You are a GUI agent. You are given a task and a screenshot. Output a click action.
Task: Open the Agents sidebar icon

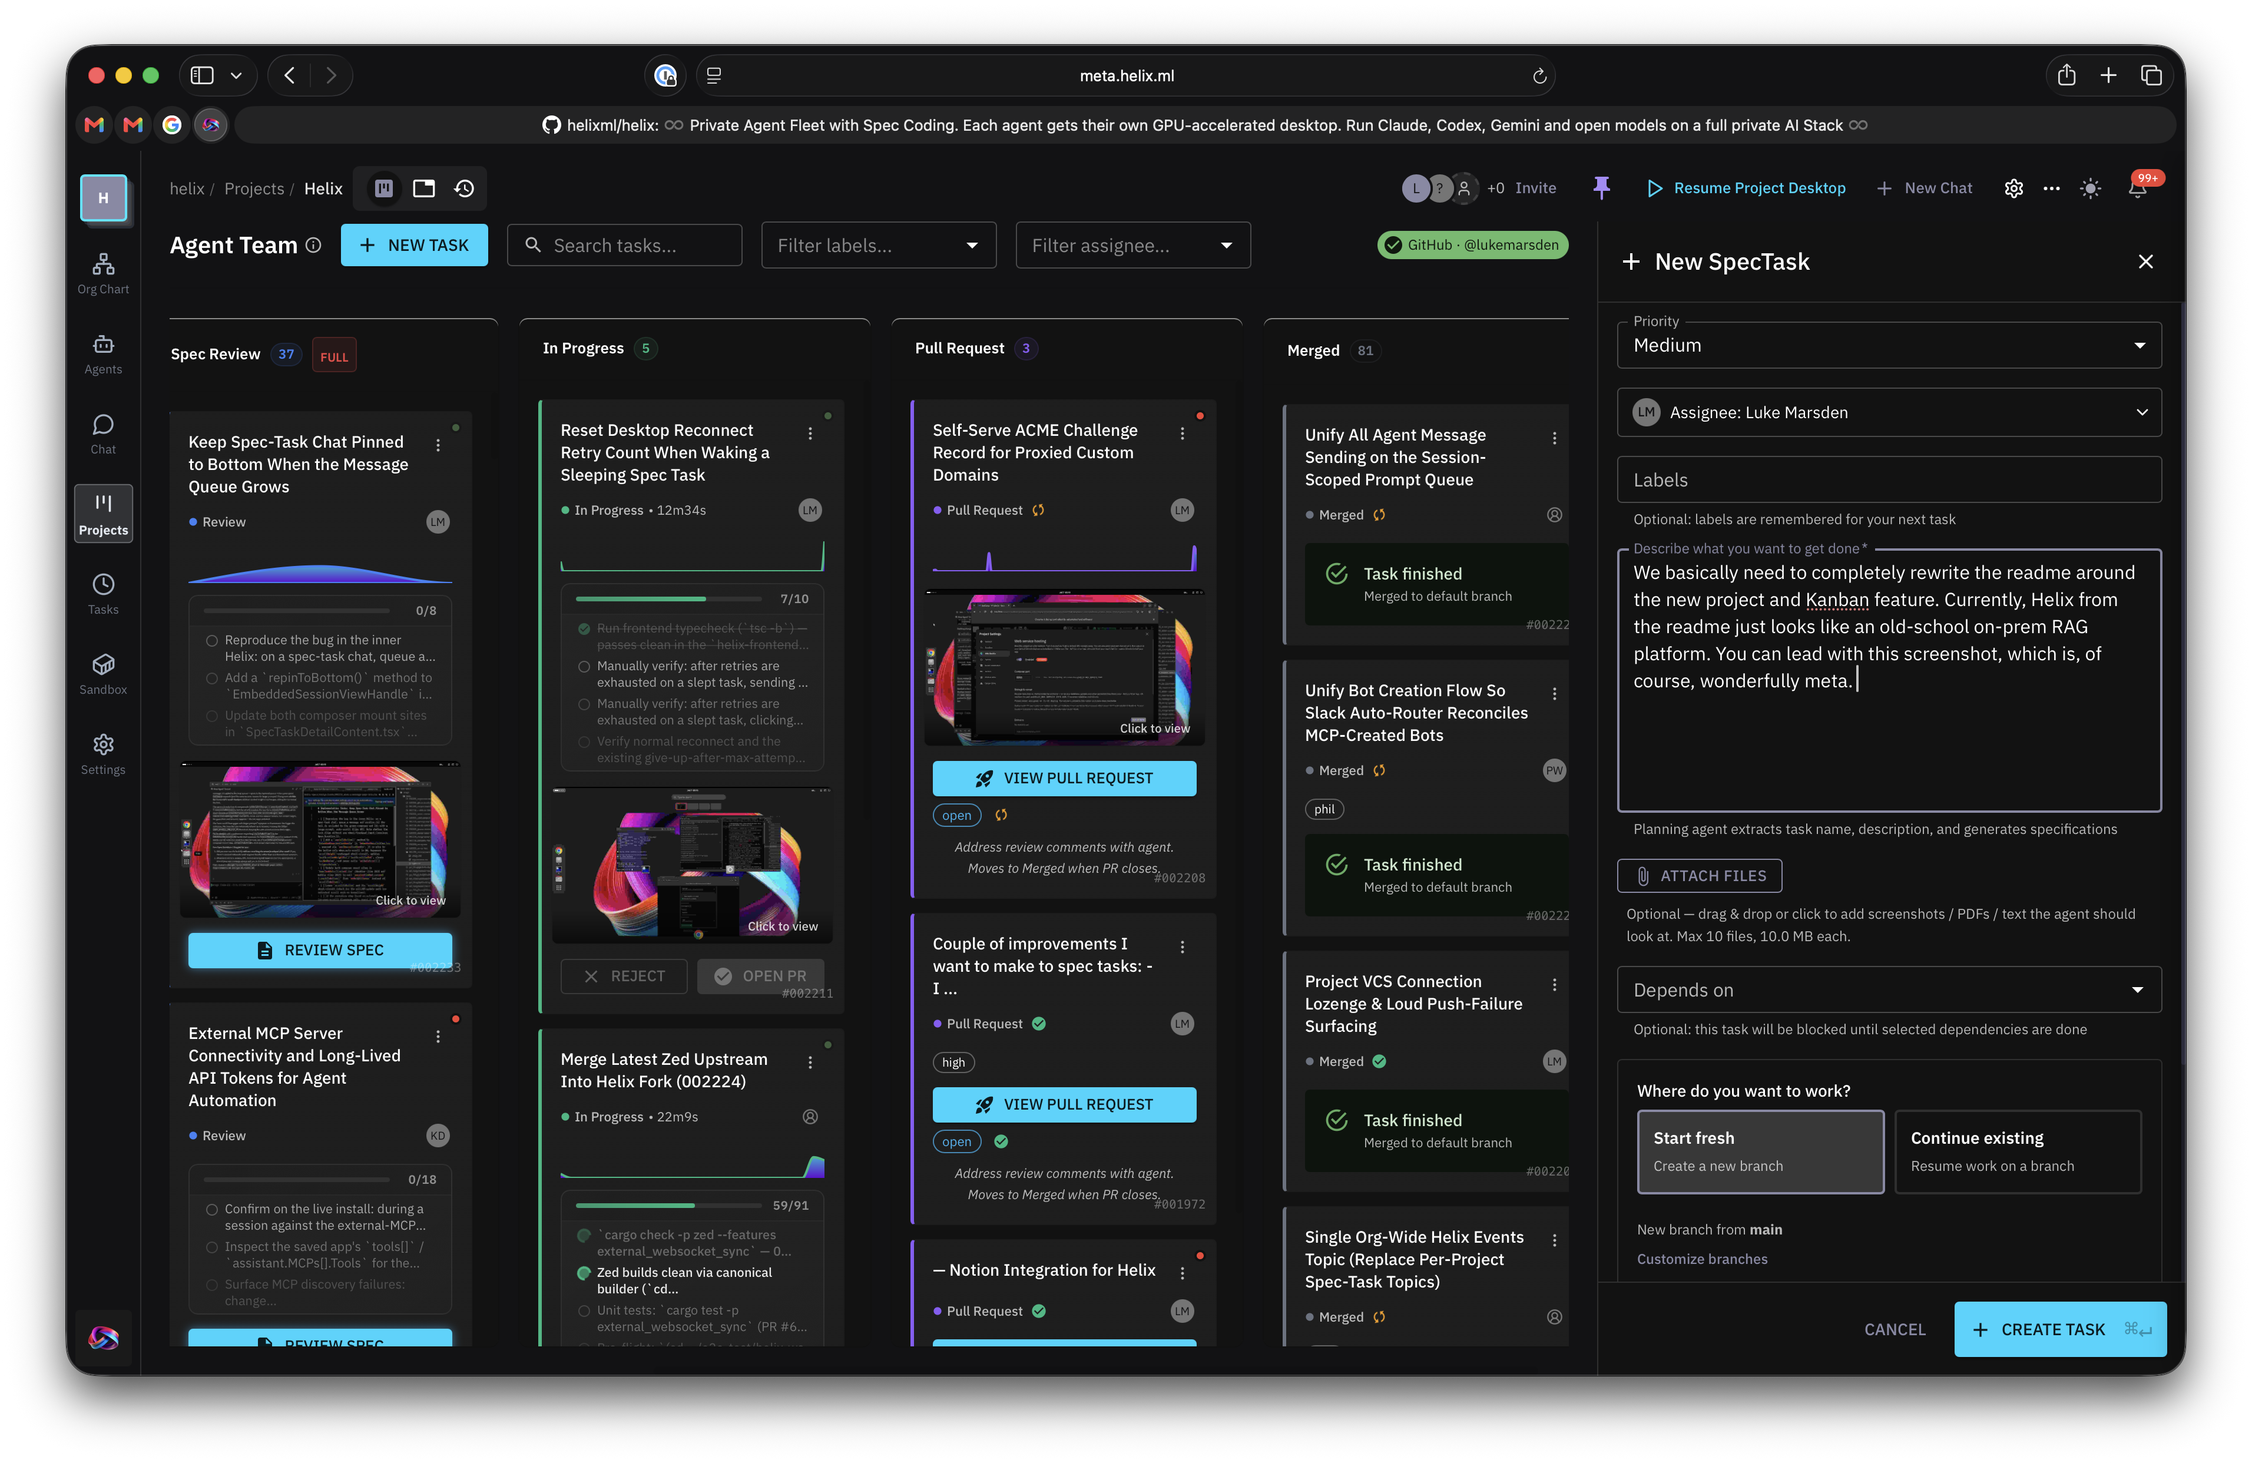click(x=103, y=354)
